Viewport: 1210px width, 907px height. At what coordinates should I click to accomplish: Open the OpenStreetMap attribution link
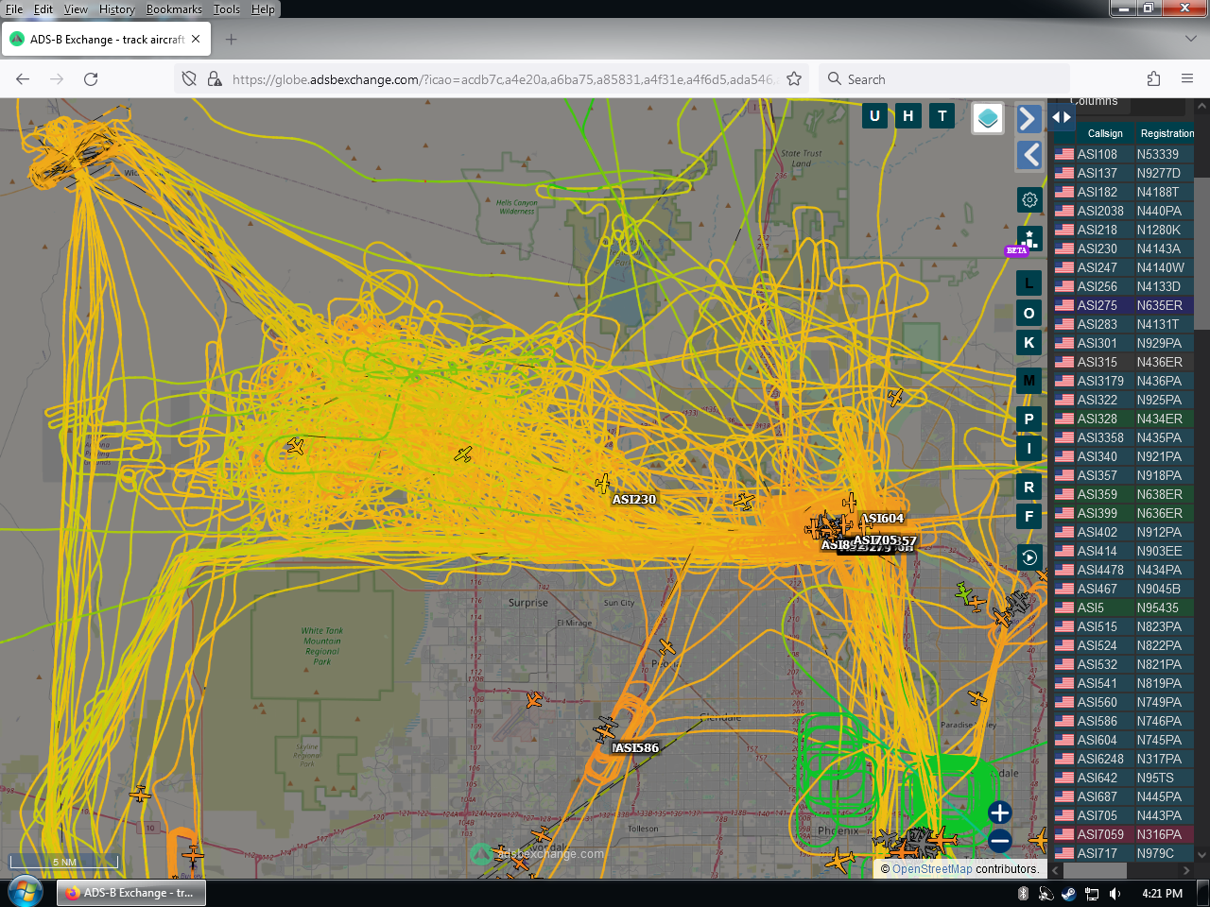[x=932, y=869]
